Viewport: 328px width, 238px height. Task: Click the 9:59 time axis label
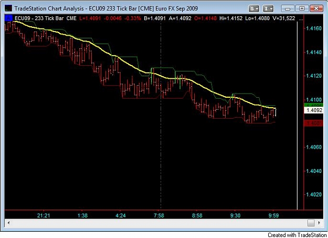point(273,215)
